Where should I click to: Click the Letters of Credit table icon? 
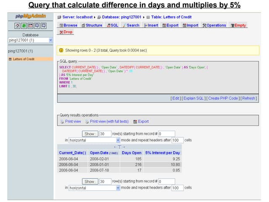click(x=11, y=59)
